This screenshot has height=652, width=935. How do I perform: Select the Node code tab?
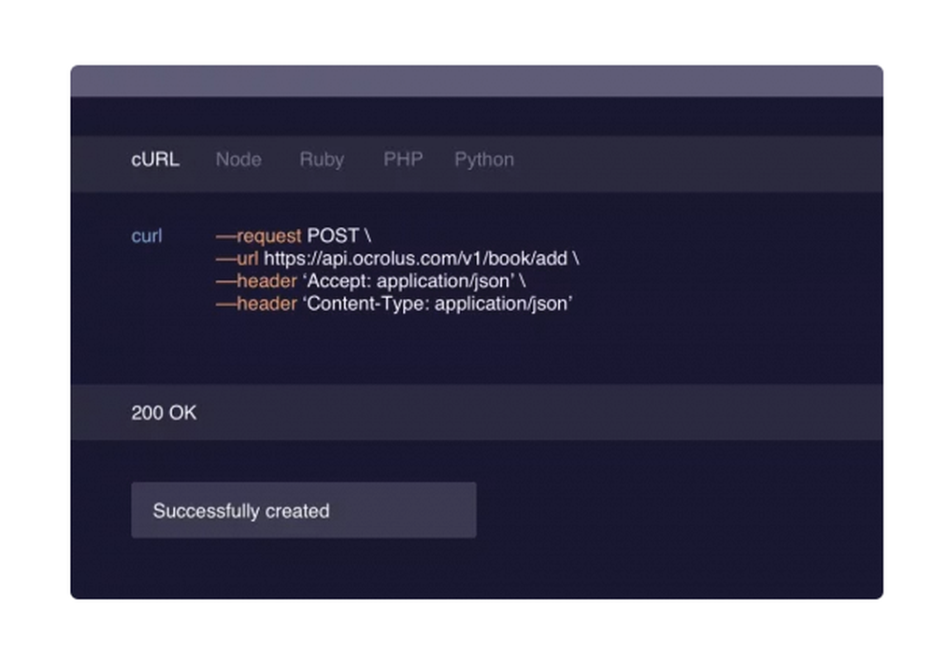tap(237, 159)
